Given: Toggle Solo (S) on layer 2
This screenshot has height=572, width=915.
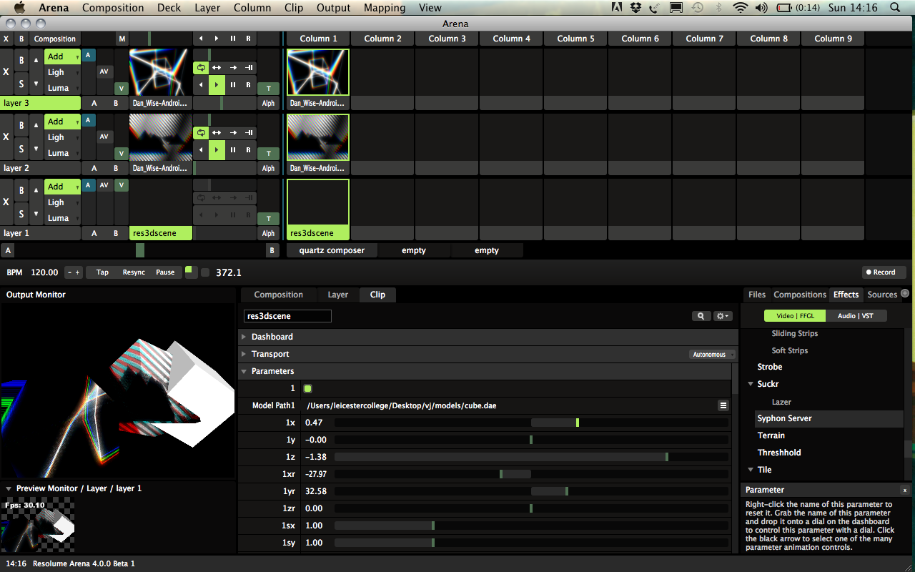Looking at the screenshot, I should point(21,149).
